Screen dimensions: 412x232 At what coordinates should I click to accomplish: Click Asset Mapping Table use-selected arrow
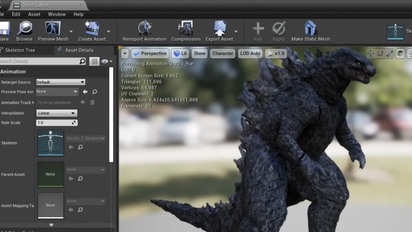[71, 210]
